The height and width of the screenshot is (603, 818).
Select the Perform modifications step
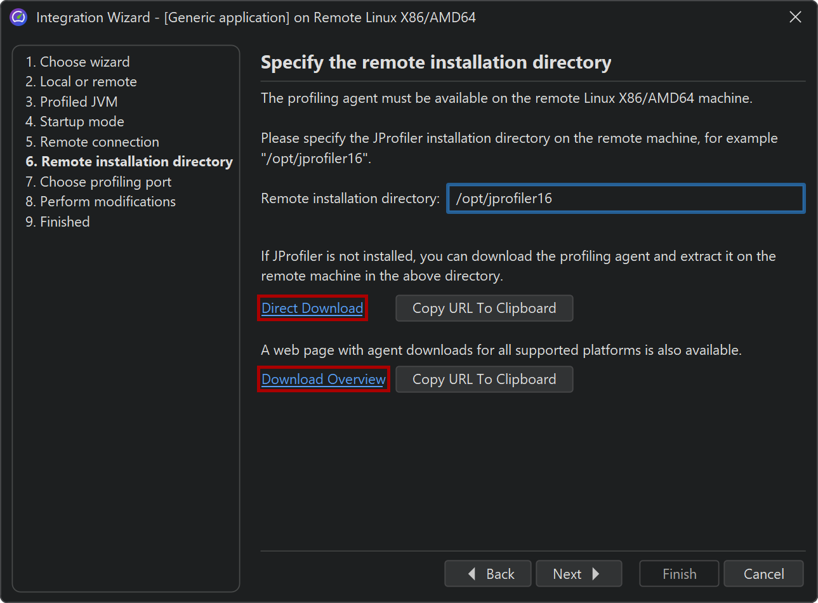click(101, 202)
